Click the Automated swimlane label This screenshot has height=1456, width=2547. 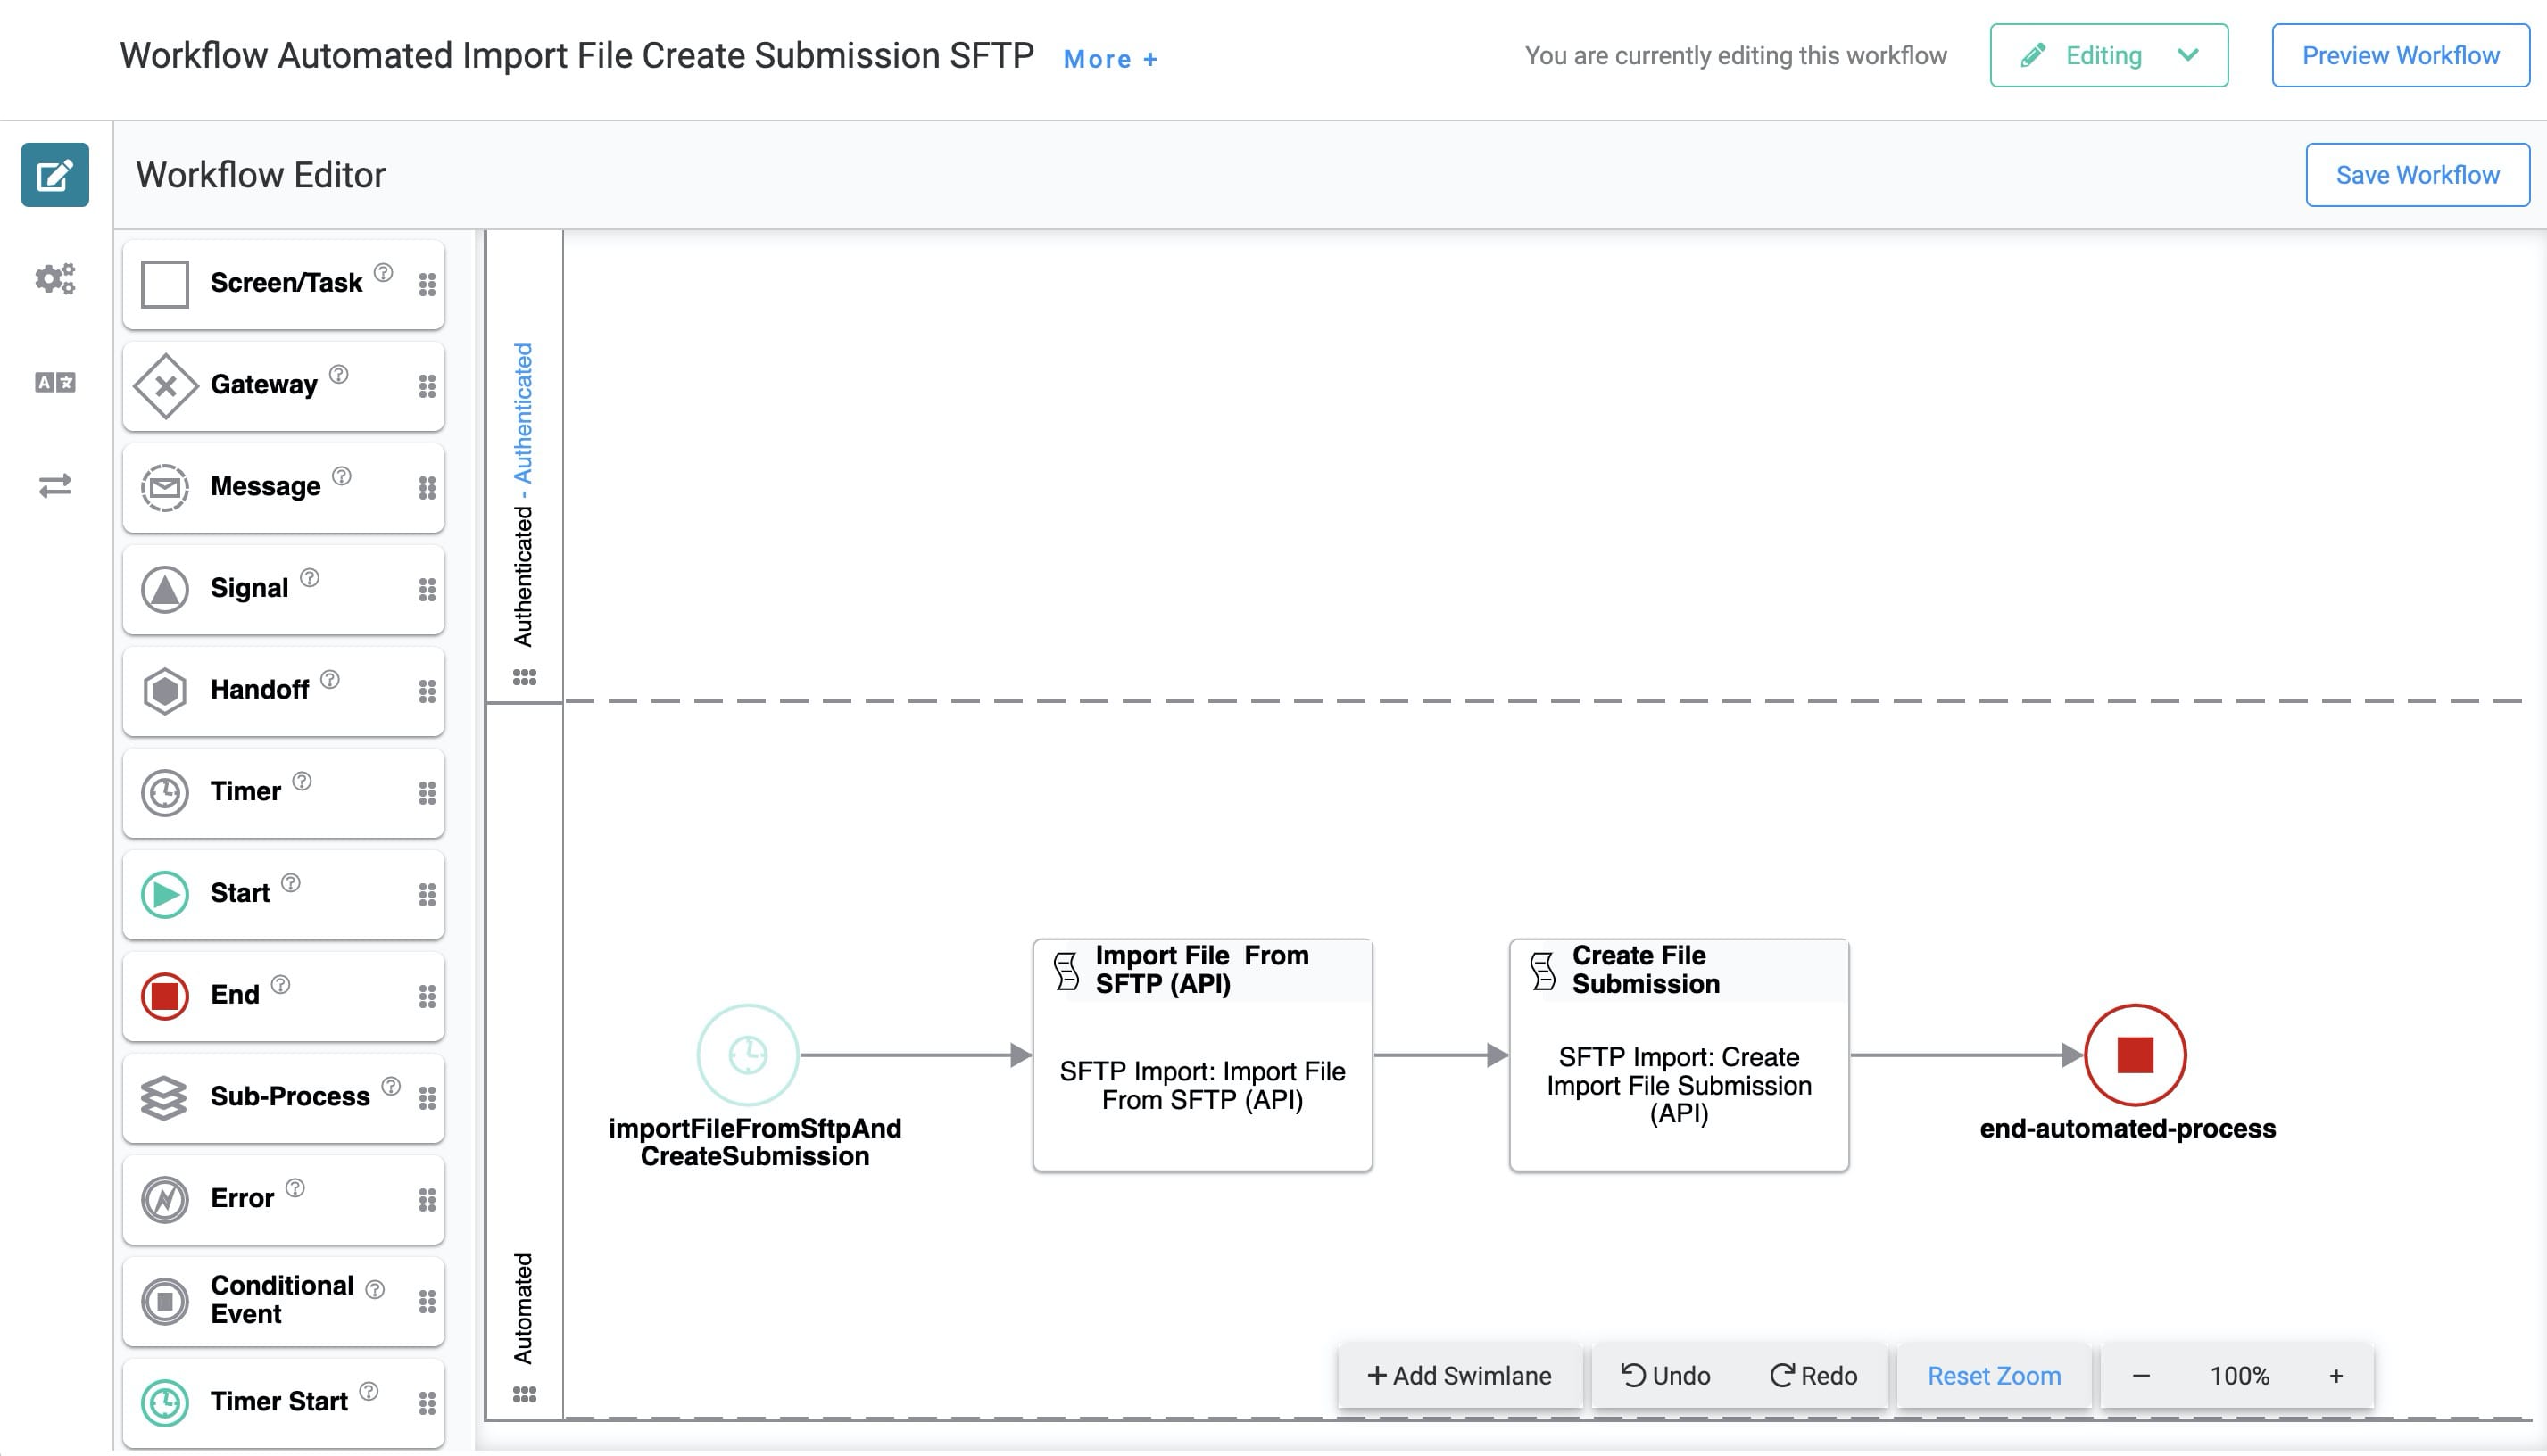(523, 1308)
